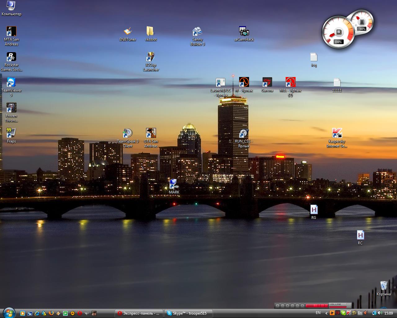Click the Windows Start button
The image size is (397, 318).
[x=8, y=313]
